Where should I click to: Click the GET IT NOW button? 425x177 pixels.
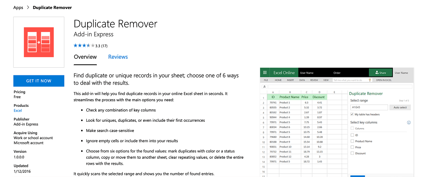point(39,81)
